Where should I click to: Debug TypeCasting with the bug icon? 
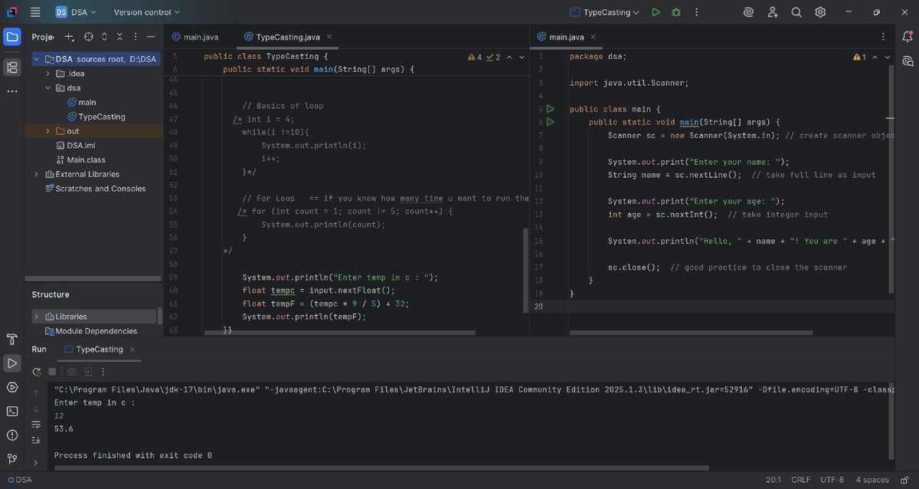tap(676, 12)
